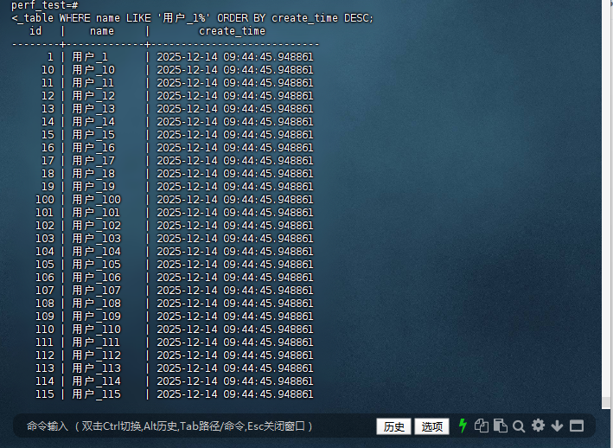The image size is (613, 448).
Task: Select name cell 用户_100
Action: 96,200
